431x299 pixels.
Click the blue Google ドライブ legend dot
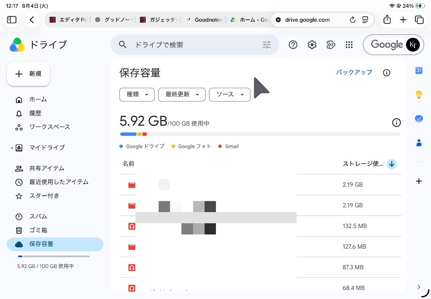point(121,146)
